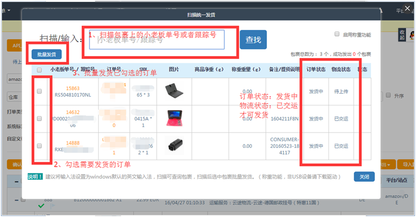
Task: Close the dialog with the X icon
Action: [407, 8]
